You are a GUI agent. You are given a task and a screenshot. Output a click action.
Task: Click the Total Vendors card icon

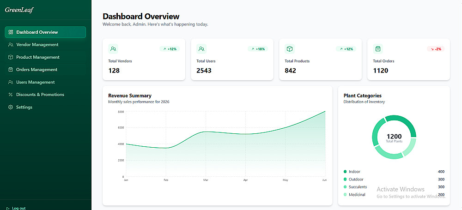point(113,49)
